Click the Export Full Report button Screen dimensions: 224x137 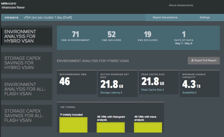(204, 60)
